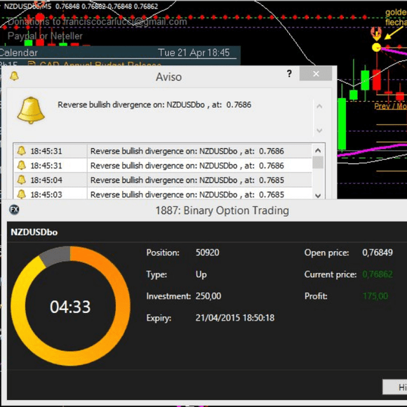Close the Aviso alert dialog
The height and width of the screenshot is (407, 407).
[x=316, y=74]
